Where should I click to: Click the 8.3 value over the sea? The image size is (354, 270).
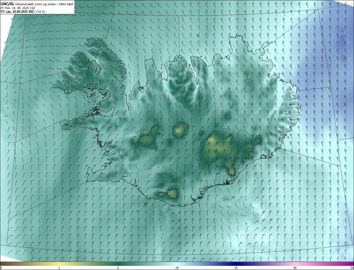(44, 108)
